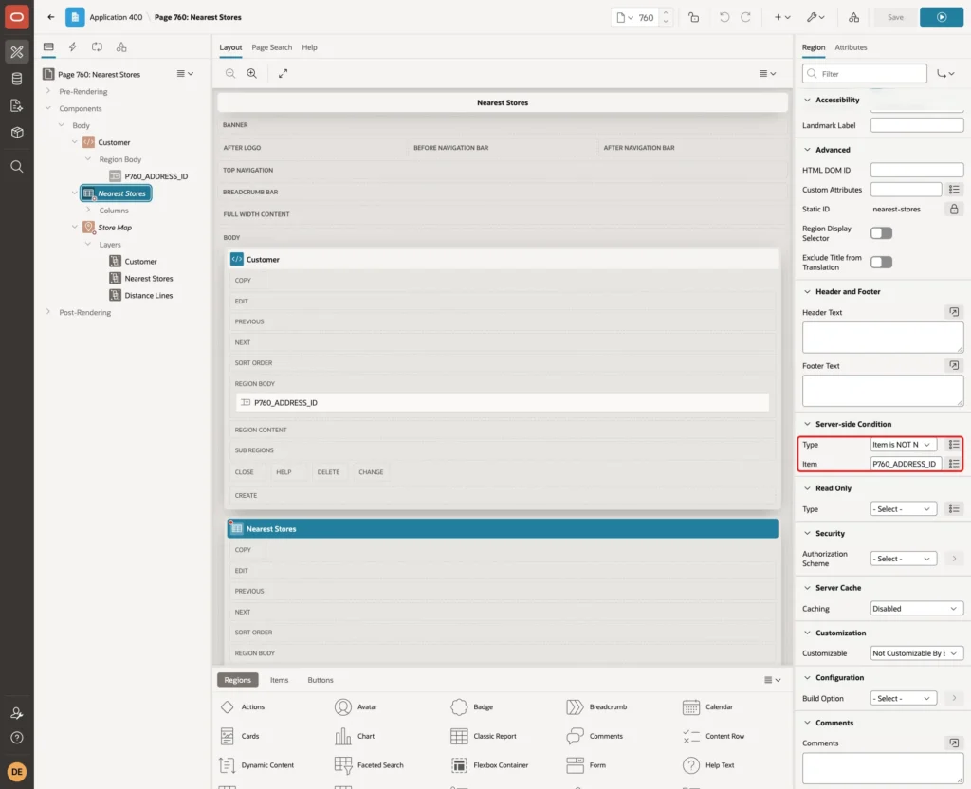Open Read Only Type dropdown
Screen dimensions: 971x789
[903, 509]
